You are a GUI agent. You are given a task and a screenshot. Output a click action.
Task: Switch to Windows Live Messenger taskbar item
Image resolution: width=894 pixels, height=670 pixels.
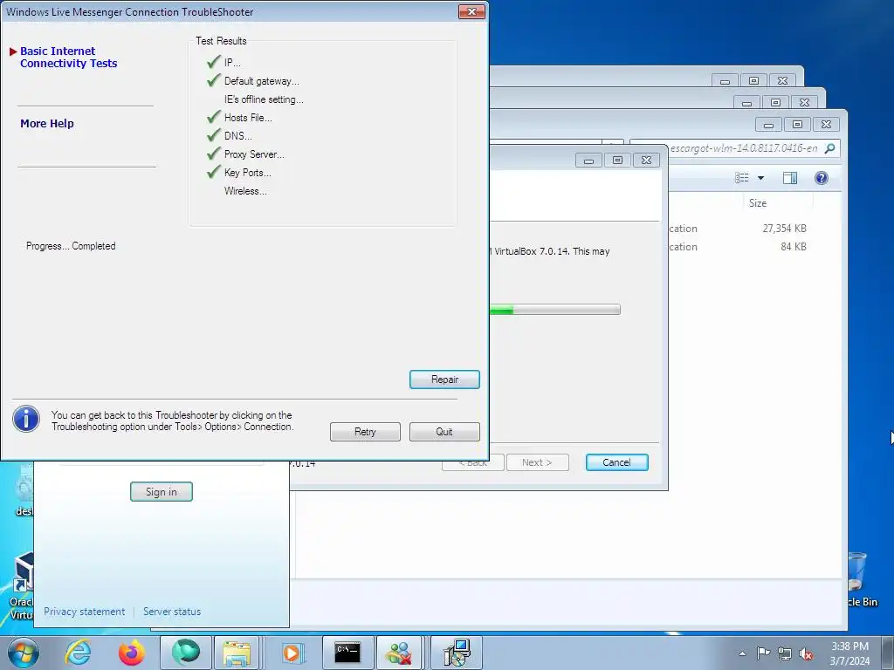tap(399, 653)
